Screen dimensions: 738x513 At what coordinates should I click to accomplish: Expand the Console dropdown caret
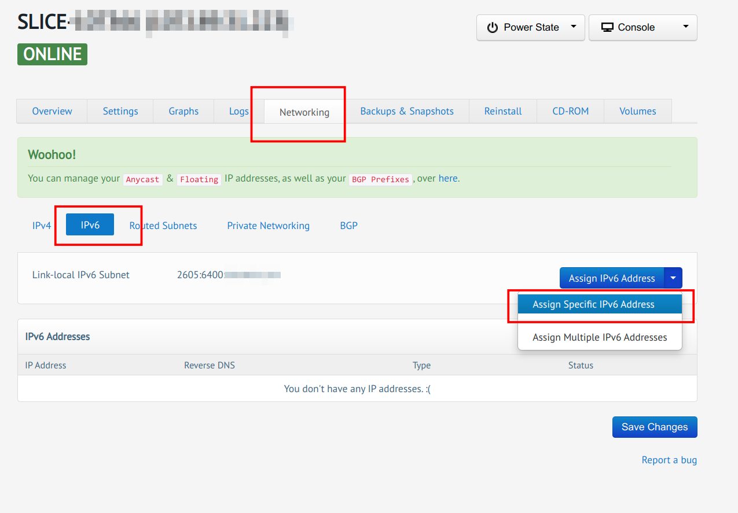685,27
